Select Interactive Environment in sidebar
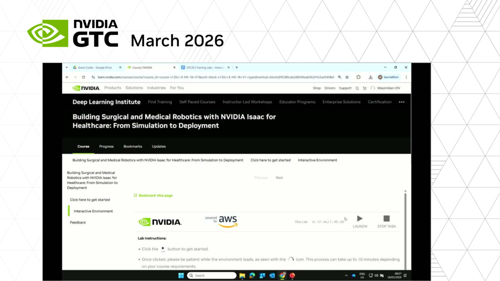This screenshot has height=281, width=500. (93, 211)
